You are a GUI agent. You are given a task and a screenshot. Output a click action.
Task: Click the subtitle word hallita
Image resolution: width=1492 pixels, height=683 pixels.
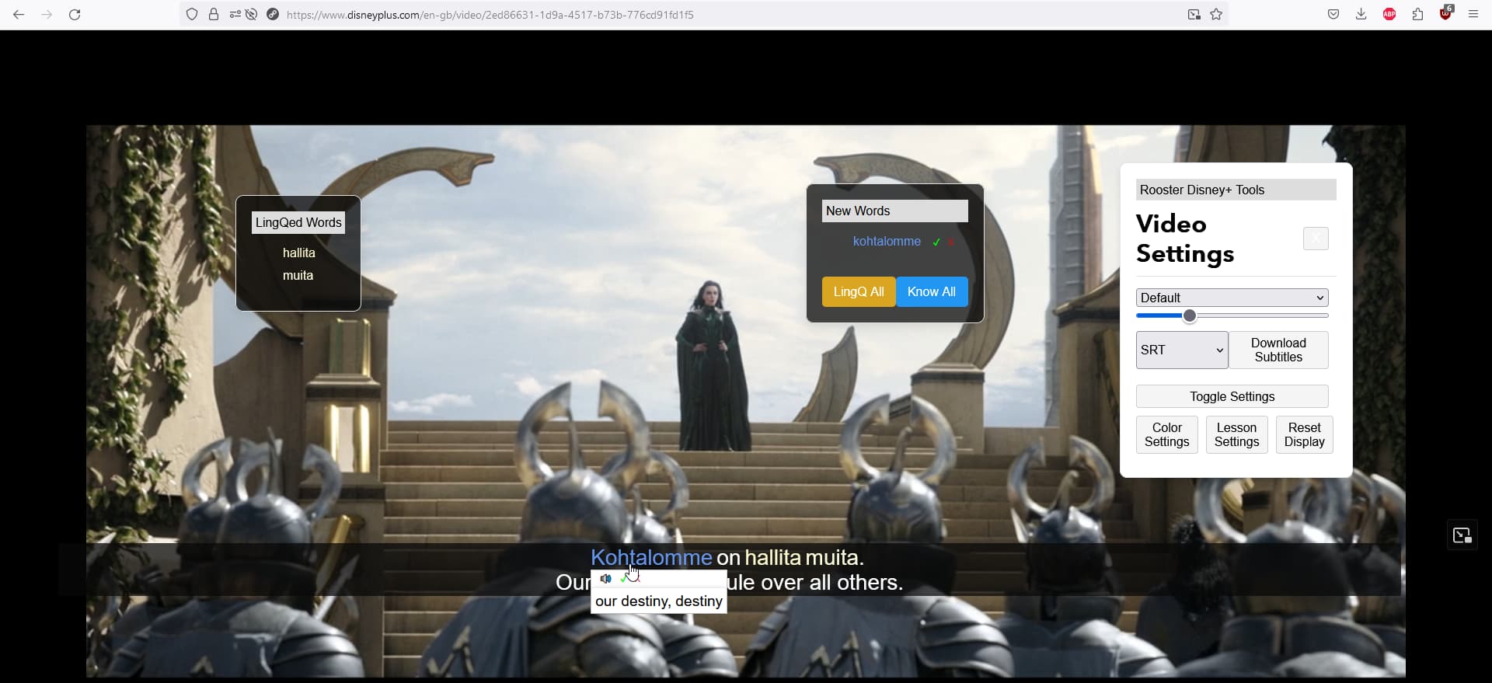[x=772, y=558]
